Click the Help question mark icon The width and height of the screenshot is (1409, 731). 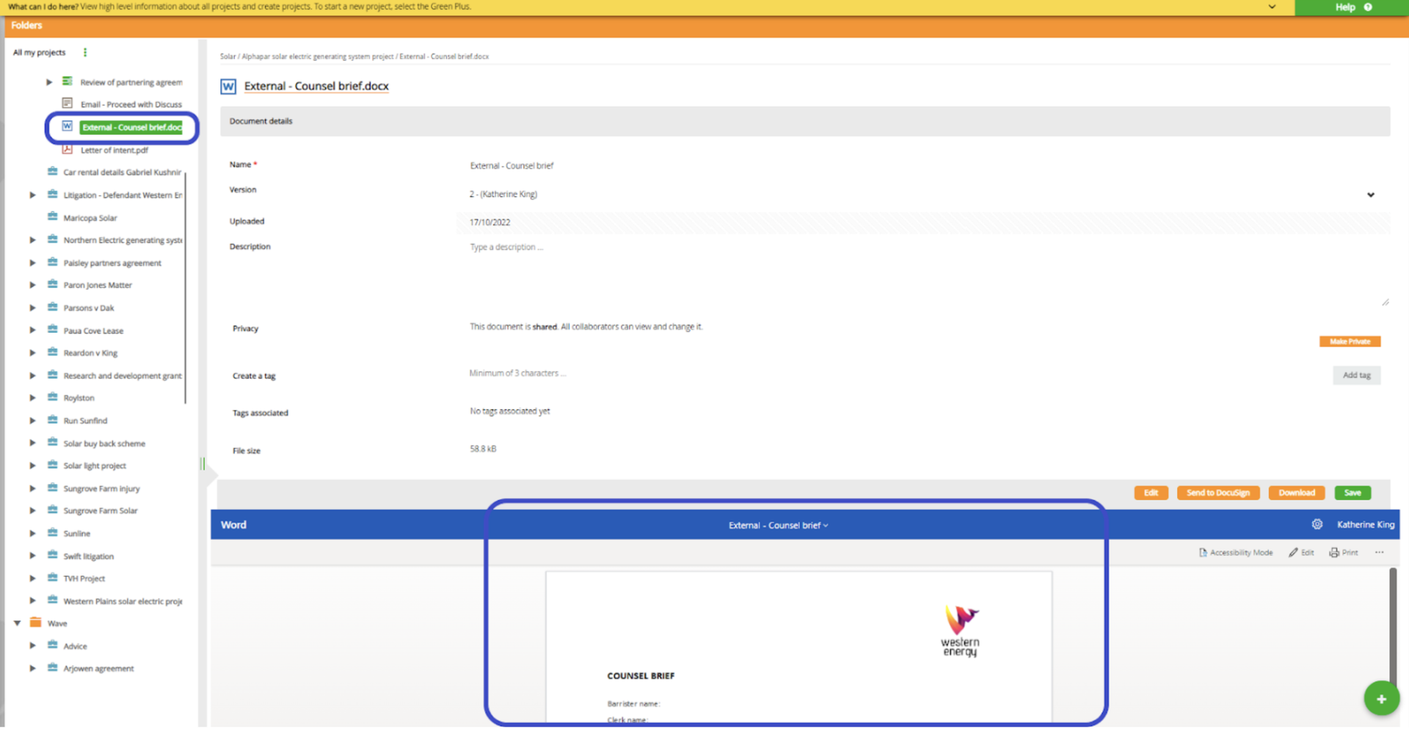click(x=1368, y=7)
